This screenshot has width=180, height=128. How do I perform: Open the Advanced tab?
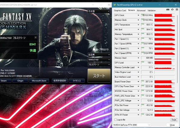click(x=141, y=11)
